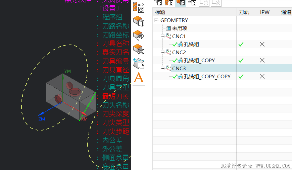Screen dimensions: 292x170
Task: Select the CNC2 tree item
Action: (x=179, y=52)
